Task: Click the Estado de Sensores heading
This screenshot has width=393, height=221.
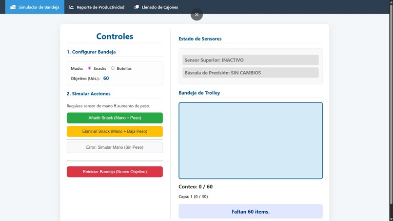Action: coord(200,39)
